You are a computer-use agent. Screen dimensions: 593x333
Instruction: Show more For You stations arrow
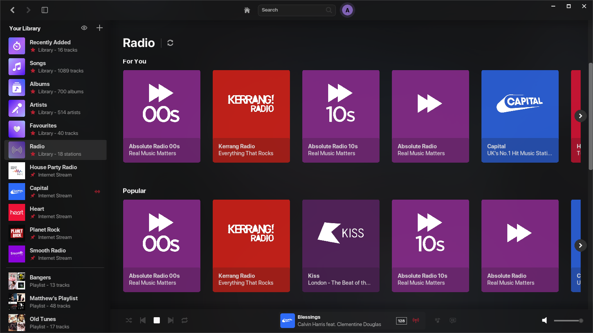point(580,116)
